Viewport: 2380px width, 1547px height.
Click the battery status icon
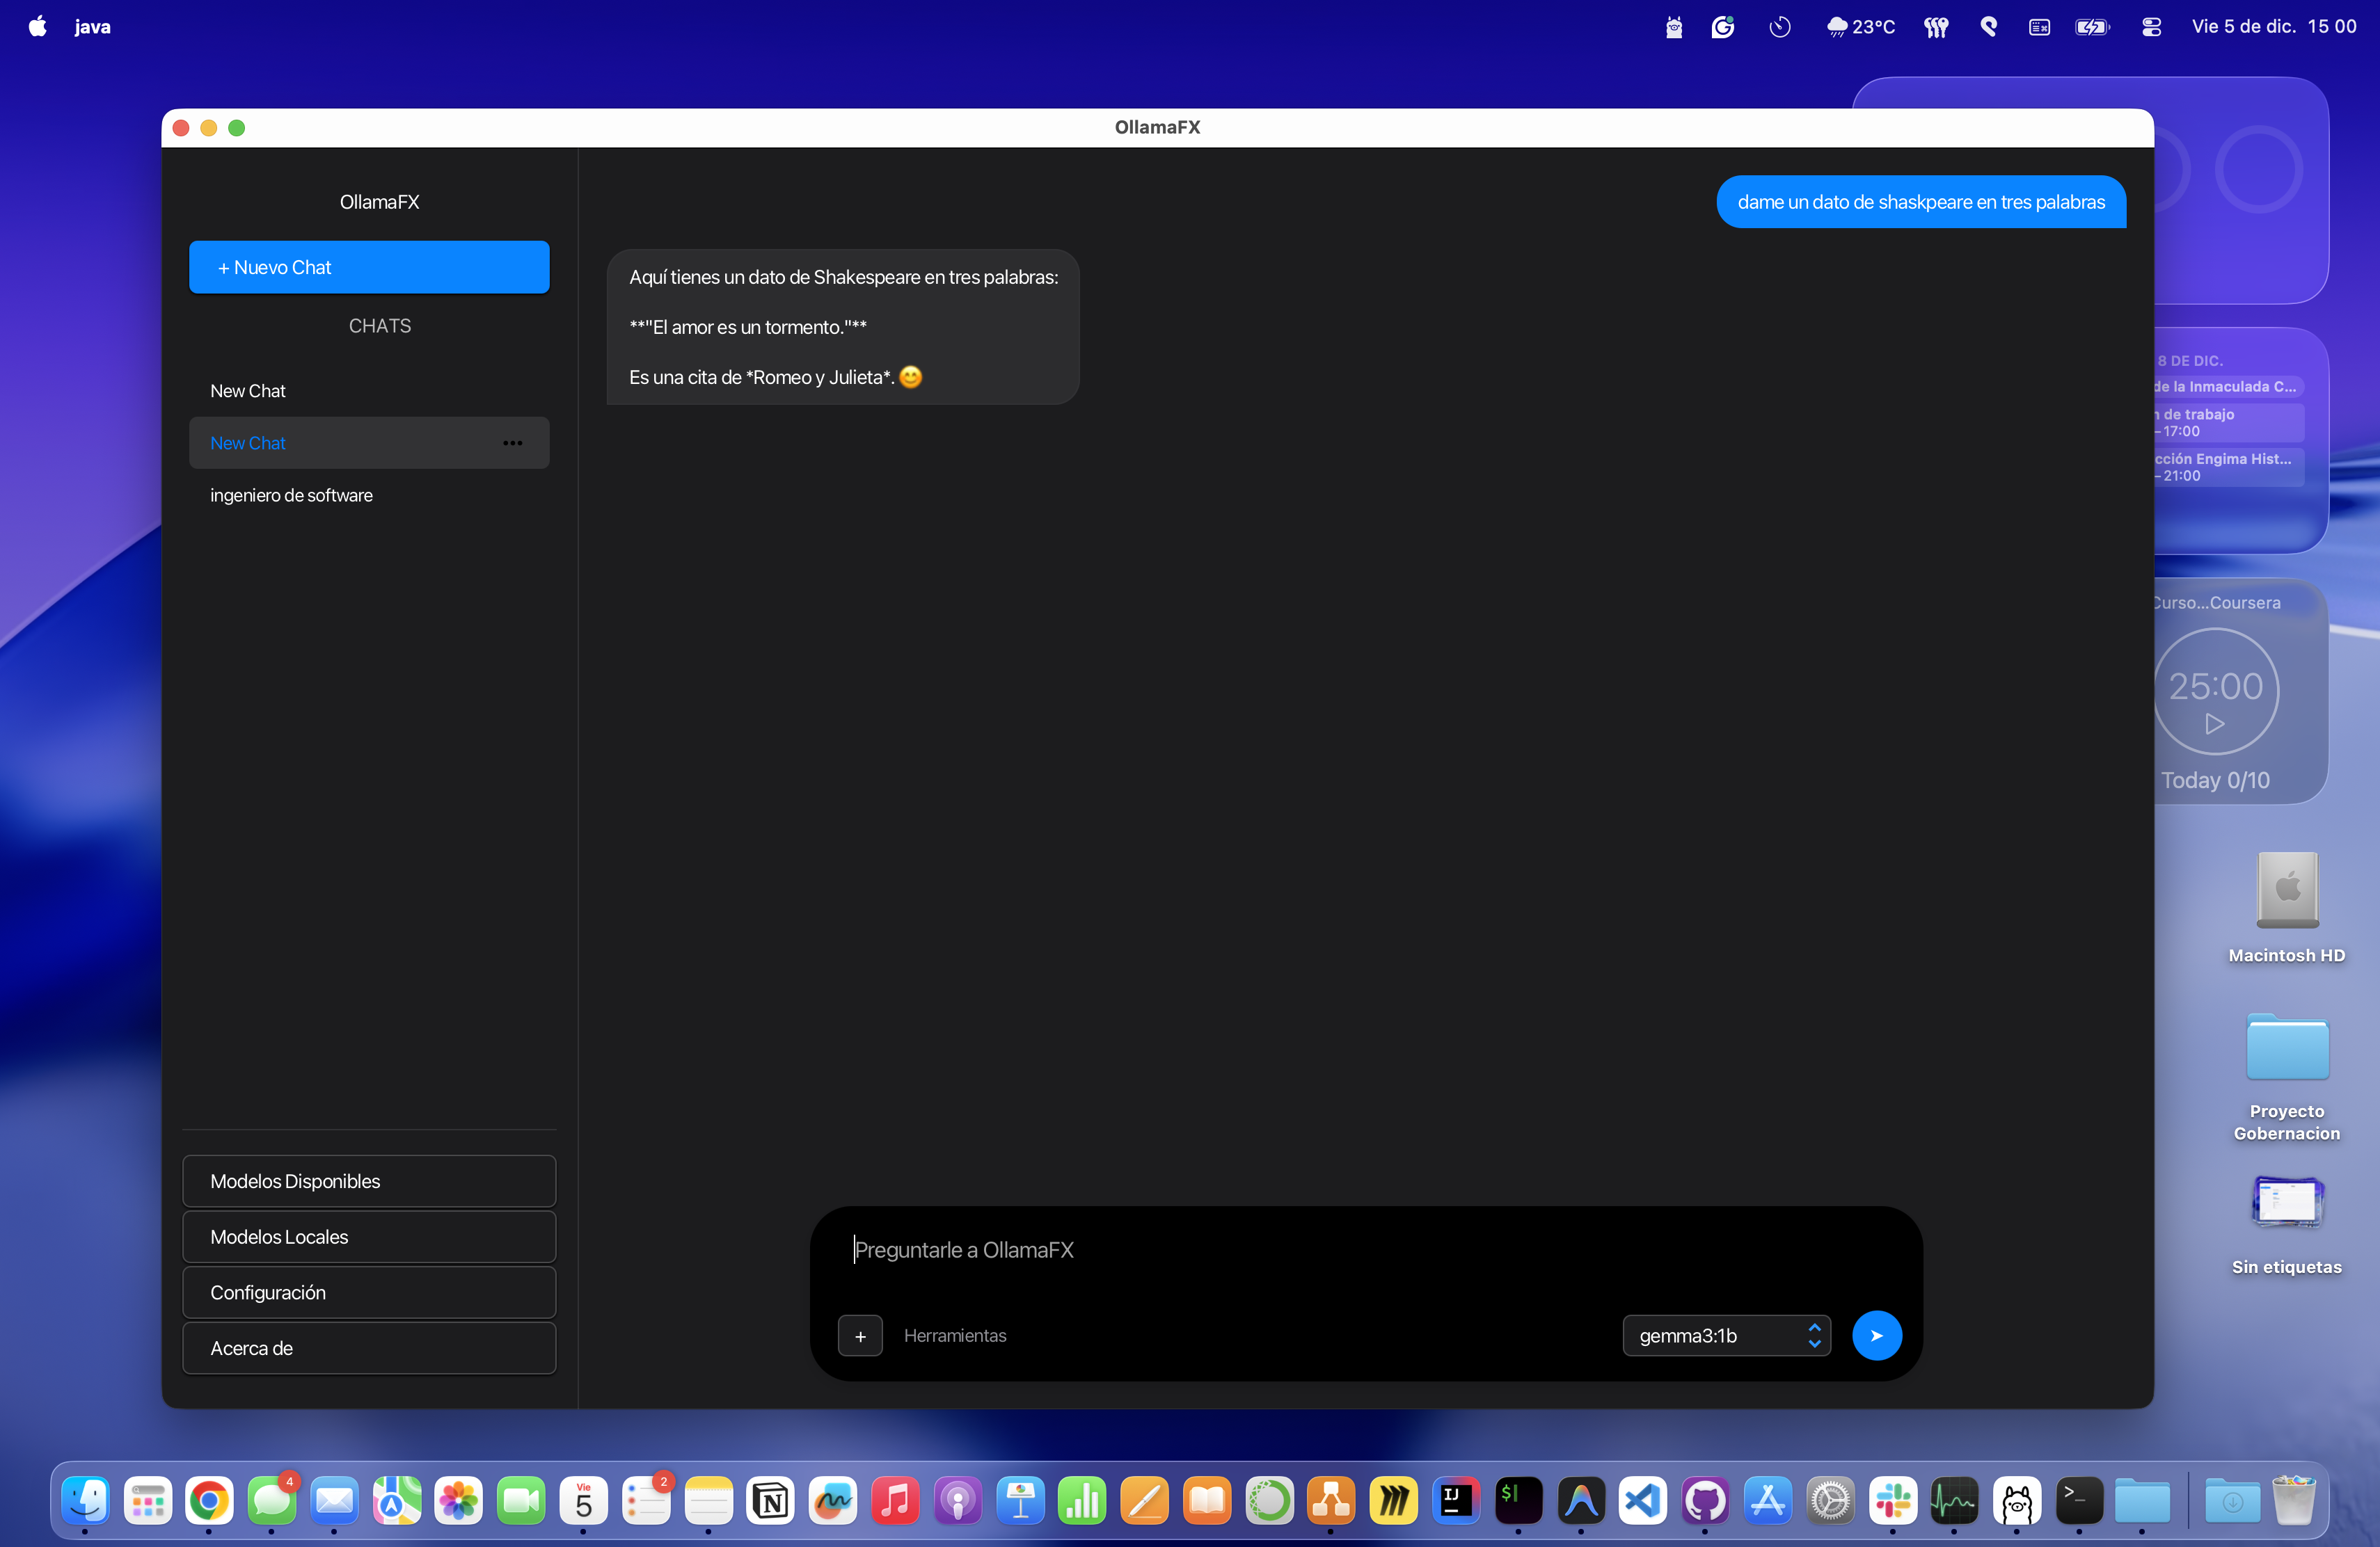pos(2092,27)
